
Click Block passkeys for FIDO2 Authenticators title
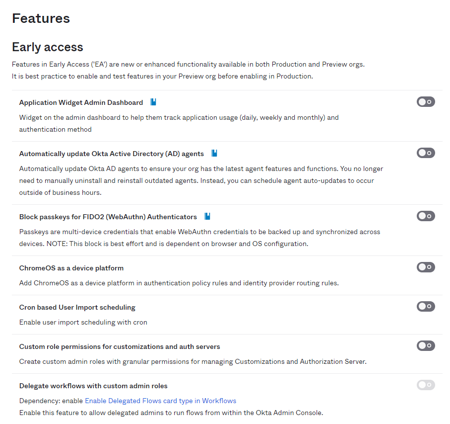(108, 217)
